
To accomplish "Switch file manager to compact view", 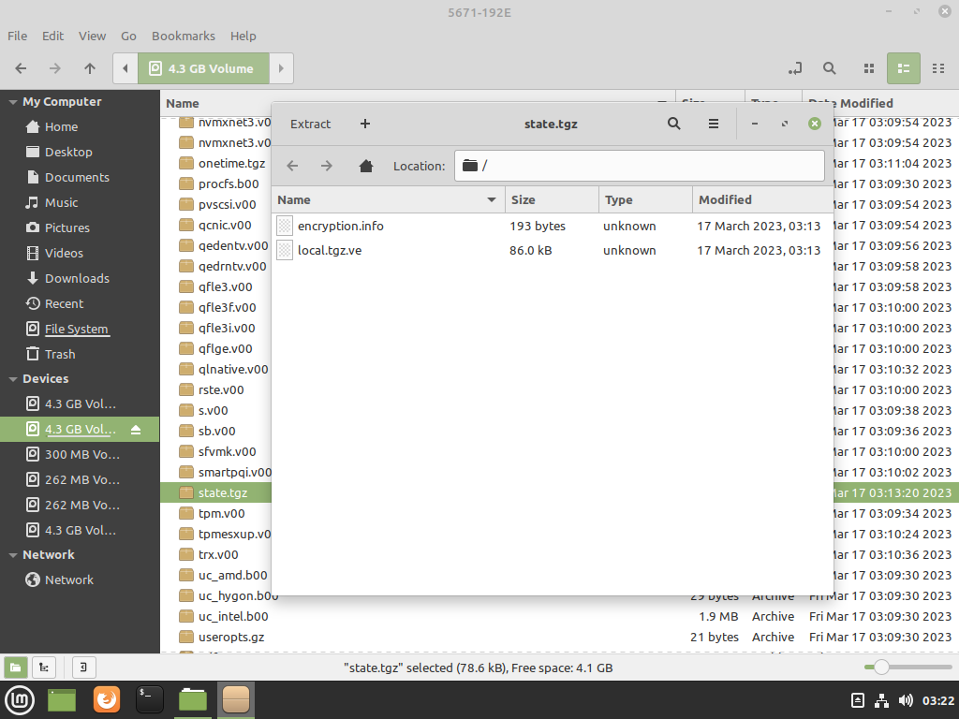I will tap(938, 68).
